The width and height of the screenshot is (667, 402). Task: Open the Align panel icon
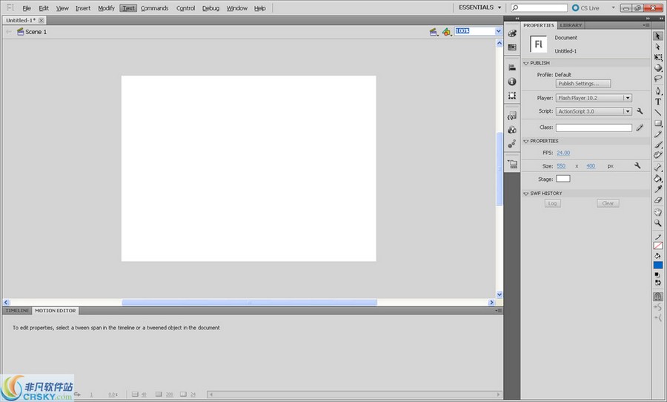512,67
